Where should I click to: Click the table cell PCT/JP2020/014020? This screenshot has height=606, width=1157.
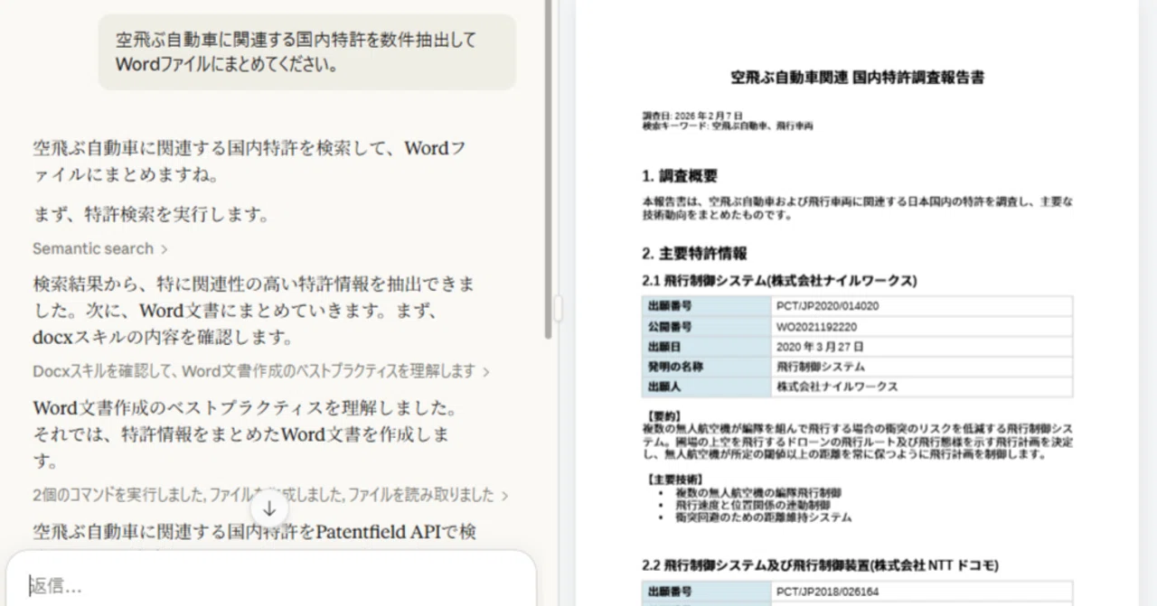coord(922,306)
